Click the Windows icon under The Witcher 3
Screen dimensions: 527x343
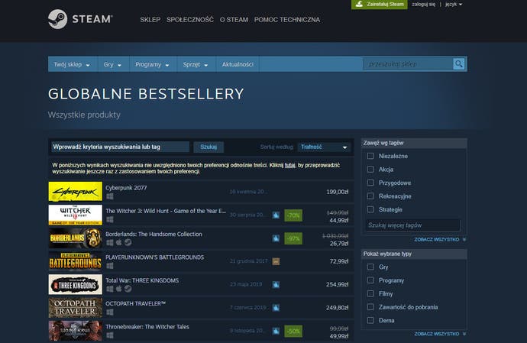(x=109, y=219)
